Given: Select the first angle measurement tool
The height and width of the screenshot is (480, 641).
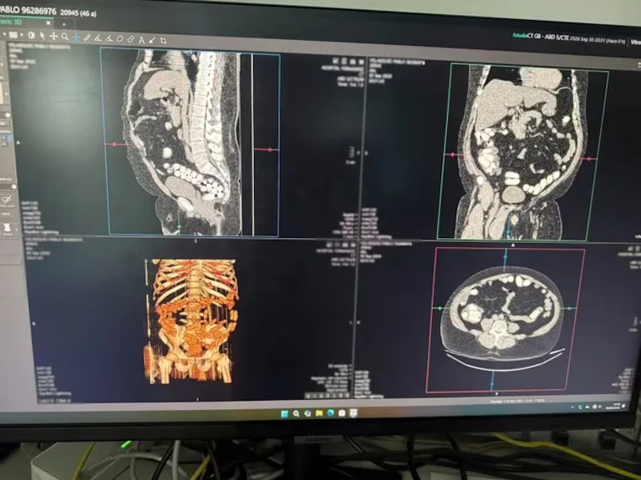Looking at the screenshot, I should pos(98,38).
